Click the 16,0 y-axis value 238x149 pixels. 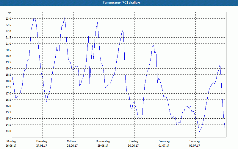pyautogui.click(x=8, y=106)
